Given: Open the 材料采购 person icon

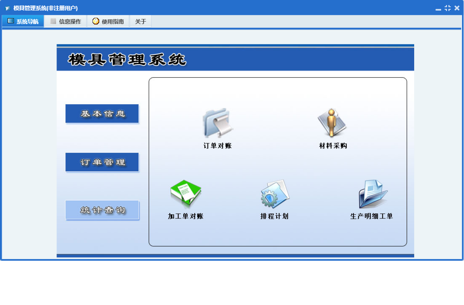Looking at the screenshot, I should pyautogui.click(x=332, y=123).
